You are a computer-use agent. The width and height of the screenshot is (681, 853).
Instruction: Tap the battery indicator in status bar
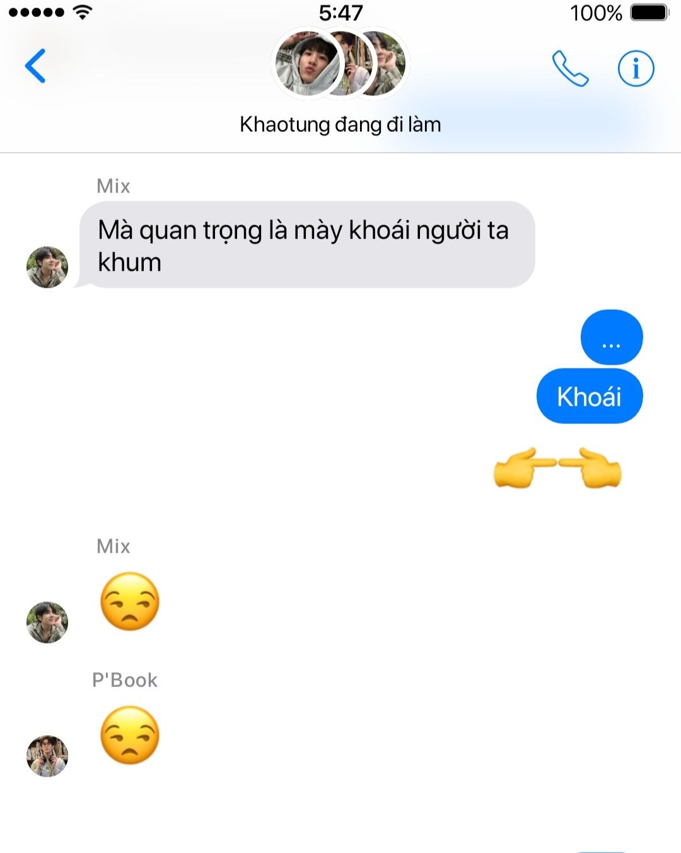click(x=649, y=13)
